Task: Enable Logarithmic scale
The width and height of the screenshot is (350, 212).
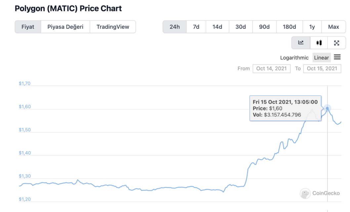Action: [x=294, y=58]
